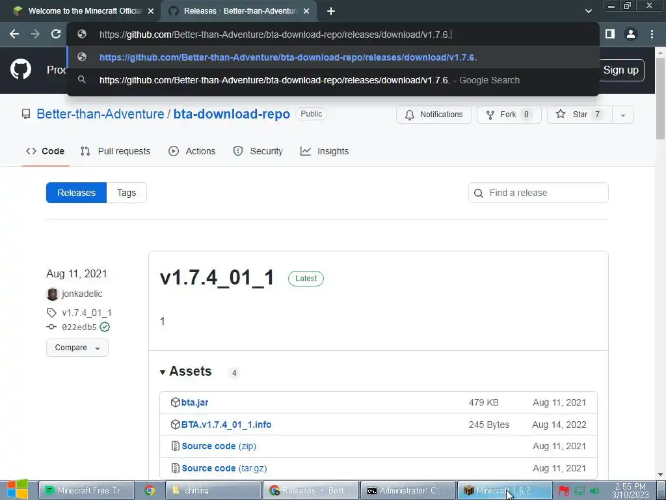Reload the page with the refresh icon

56,34
